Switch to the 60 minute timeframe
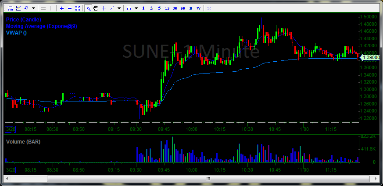The height and width of the screenshot is (186, 383). pos(183,8)
